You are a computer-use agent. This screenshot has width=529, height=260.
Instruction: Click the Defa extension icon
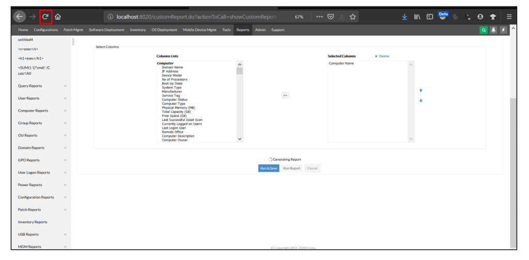(443, 16)
